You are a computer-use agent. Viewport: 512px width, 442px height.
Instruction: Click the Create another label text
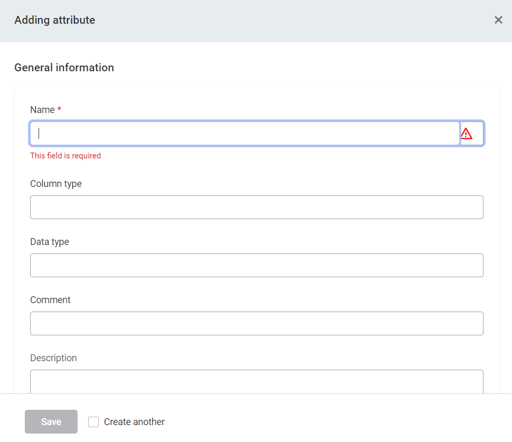coord(134,422)
